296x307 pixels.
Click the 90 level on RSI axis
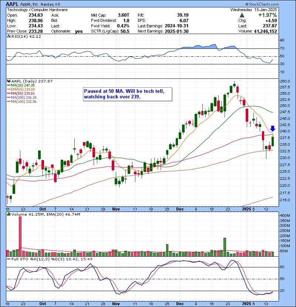pyautogui.click(x=282, y=40)
